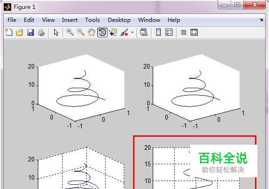Expand the Brush color dropdown arrow

click(x=132, y=32)
